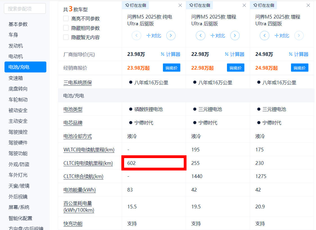Click 询底价 for the 22.98万起 model
Viewport: 316px width, 230px height.
[236, 68]
